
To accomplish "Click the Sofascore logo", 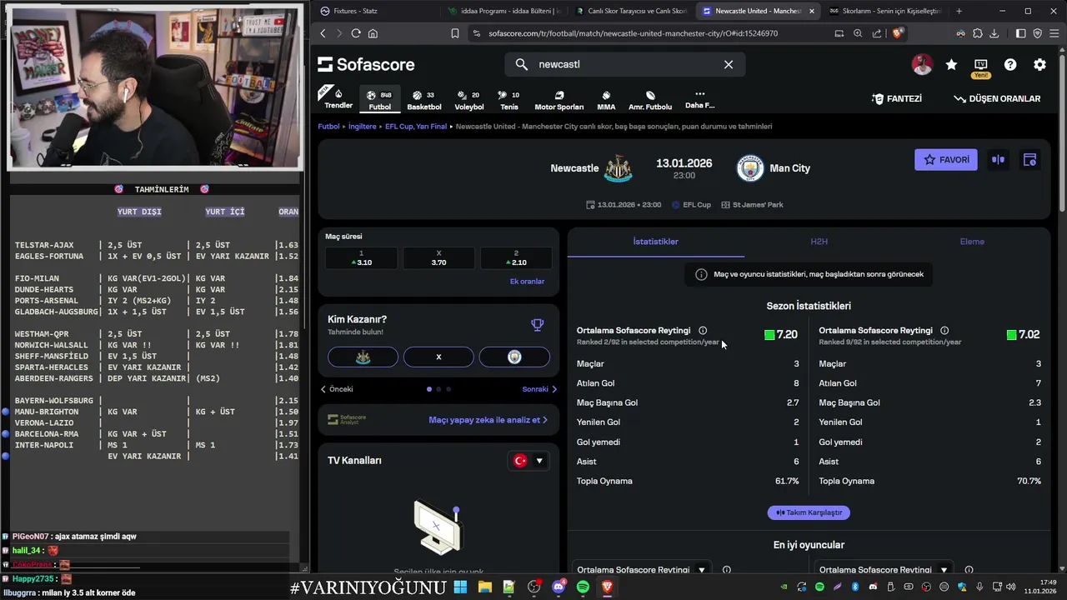I will 366,64.
